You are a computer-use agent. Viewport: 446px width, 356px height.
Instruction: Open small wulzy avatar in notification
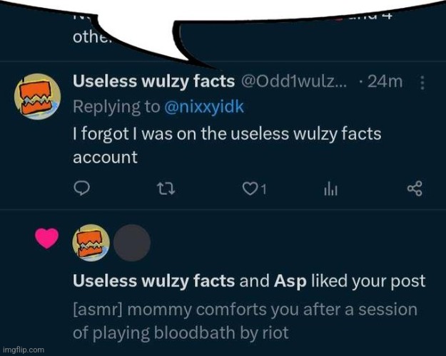click(x=91, y=243)
